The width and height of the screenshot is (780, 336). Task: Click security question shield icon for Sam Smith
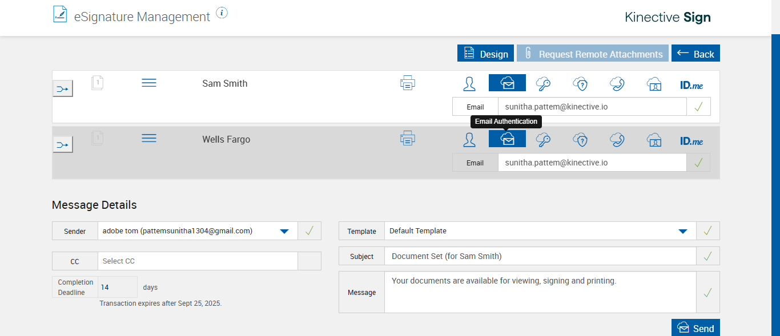580,84
